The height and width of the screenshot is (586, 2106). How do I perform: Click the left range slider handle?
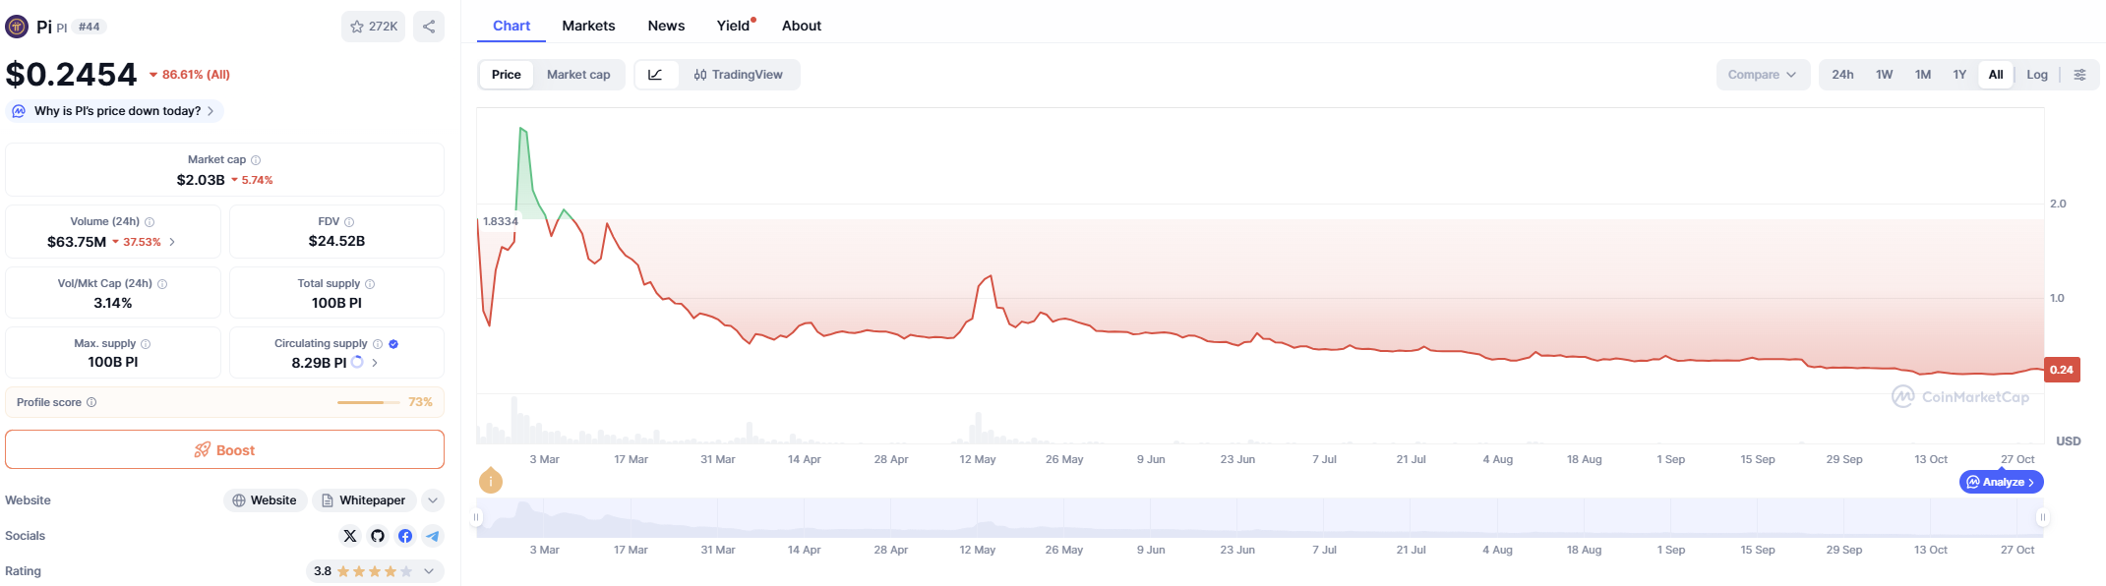(477, 517)
